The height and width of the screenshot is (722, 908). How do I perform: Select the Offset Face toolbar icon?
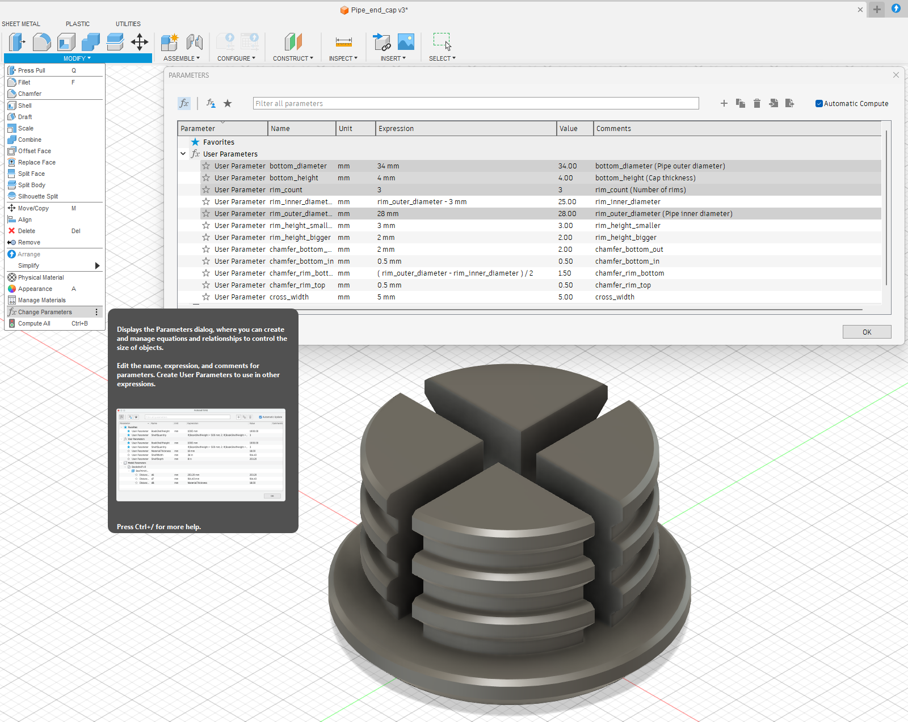tap(115, 42)
